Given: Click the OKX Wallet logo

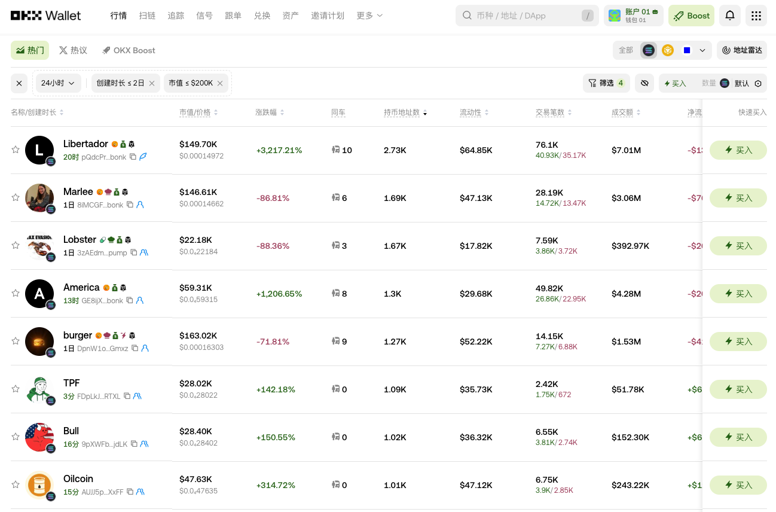Looking at the screenshot, I should tap(45, 16).
